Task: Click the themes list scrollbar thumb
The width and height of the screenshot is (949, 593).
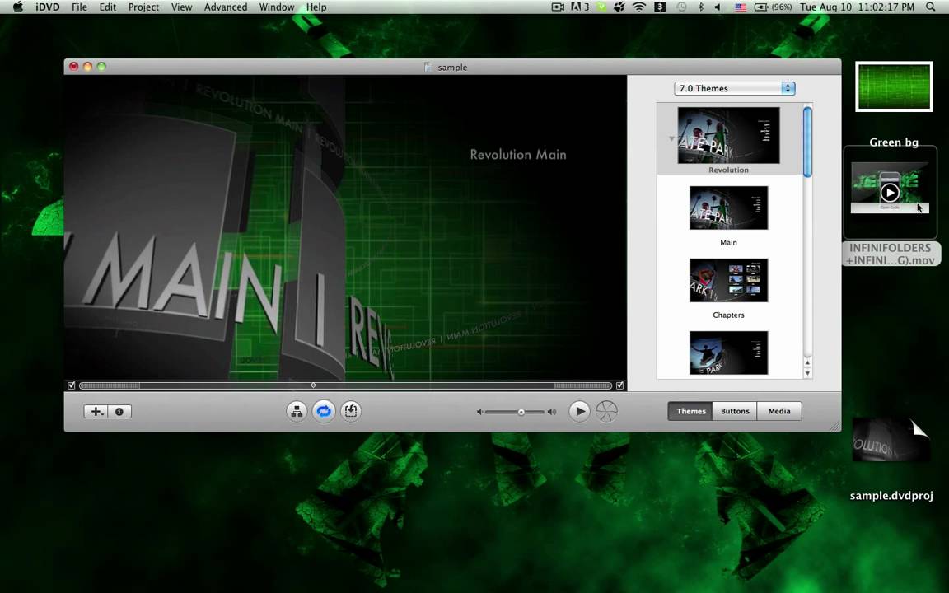Action: tap(807, 142)
